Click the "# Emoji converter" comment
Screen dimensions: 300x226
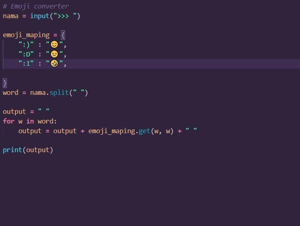36,6
